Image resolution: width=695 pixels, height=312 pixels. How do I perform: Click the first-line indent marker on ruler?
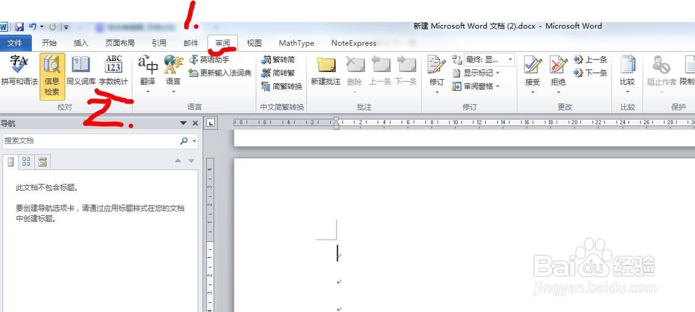click(336, 120)
